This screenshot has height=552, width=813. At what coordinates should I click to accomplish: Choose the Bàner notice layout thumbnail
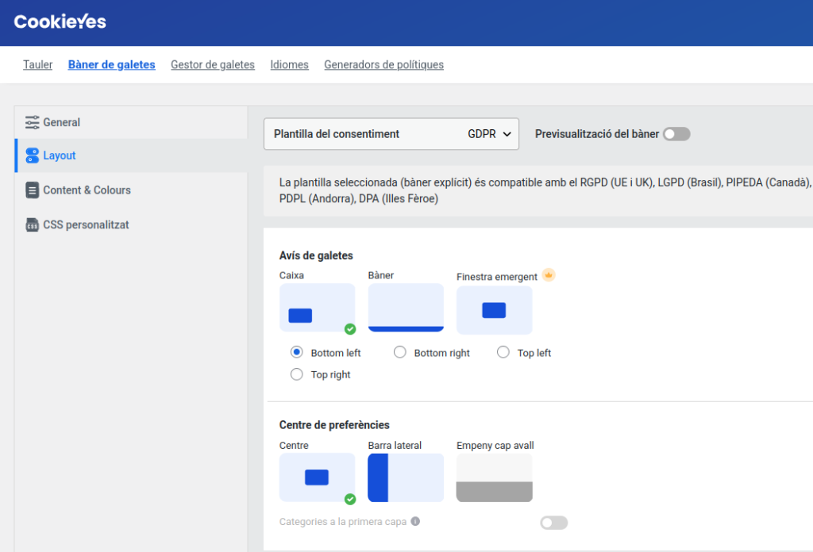tap(406, 308)
